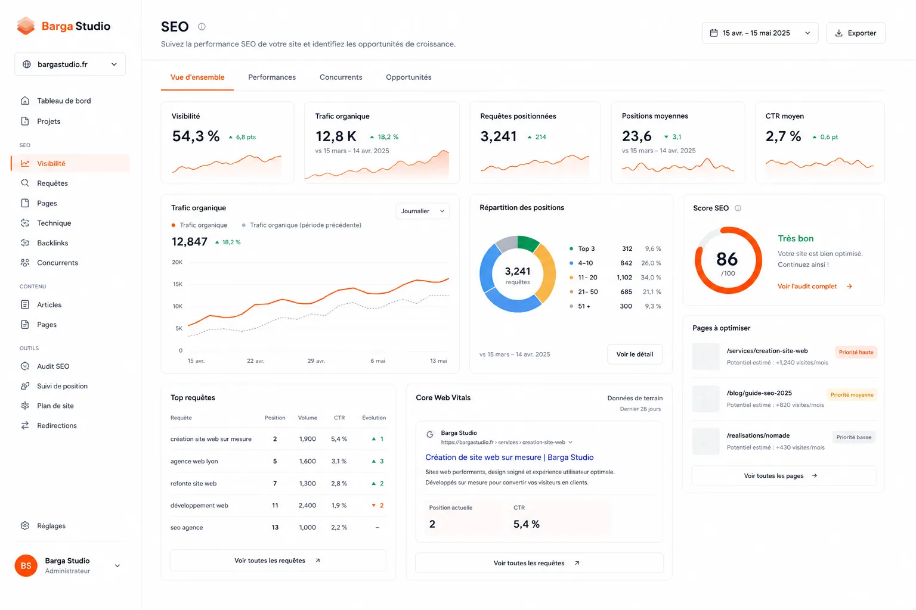Expand the search result URL chevron

coord(571,442)
